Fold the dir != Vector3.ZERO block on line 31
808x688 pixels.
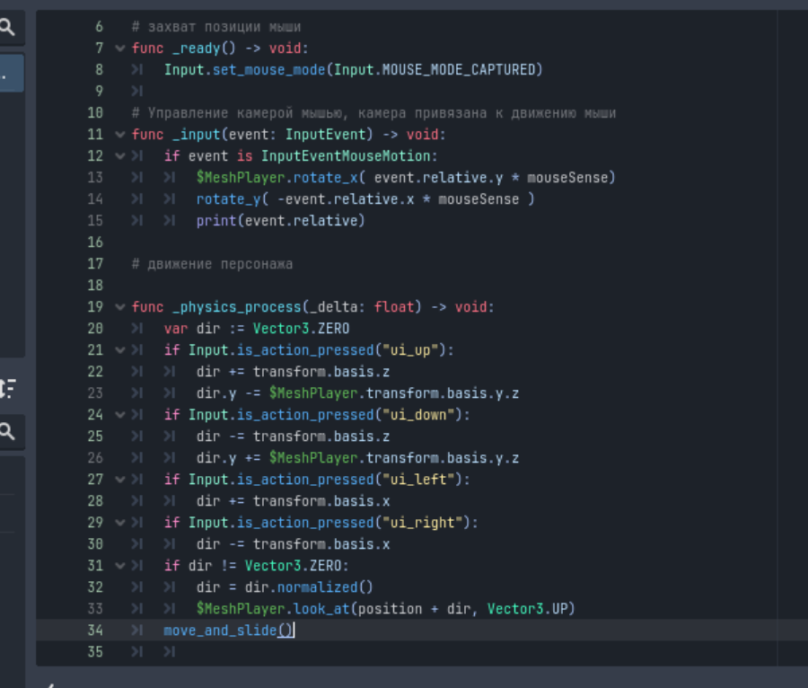pos(120,566)
